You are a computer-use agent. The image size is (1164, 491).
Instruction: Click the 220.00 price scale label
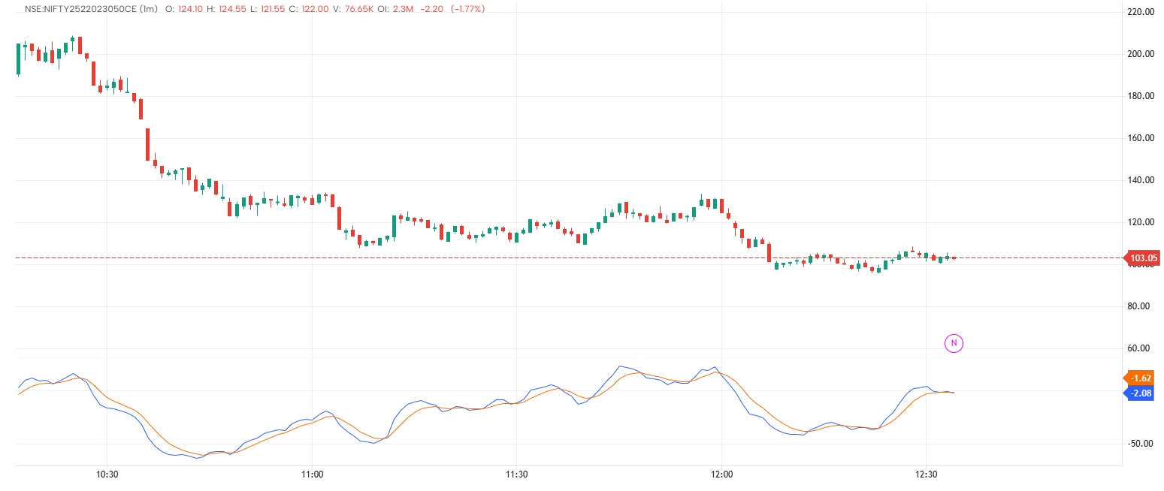coord(1139,11)
